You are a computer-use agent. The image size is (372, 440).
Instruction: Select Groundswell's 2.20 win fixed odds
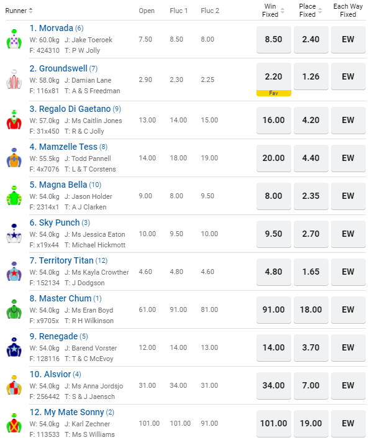coord(274,76)
